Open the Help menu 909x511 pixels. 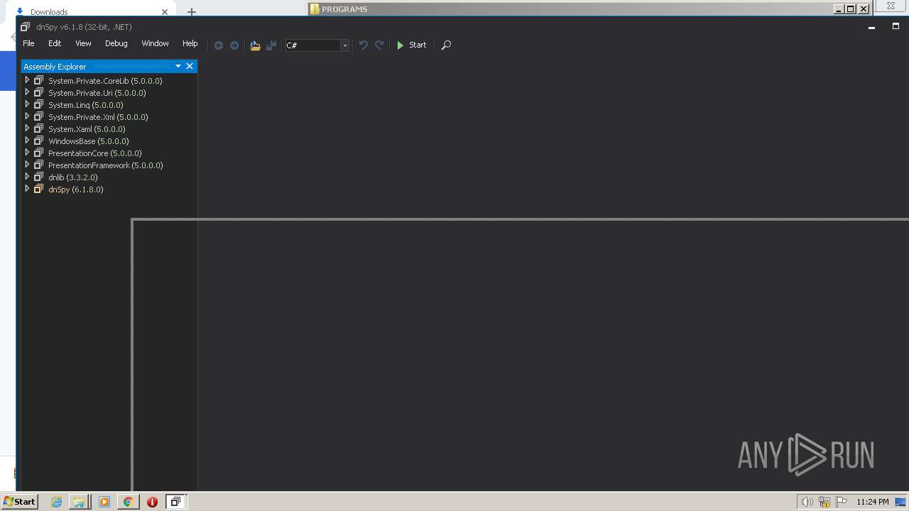point(190,43)
